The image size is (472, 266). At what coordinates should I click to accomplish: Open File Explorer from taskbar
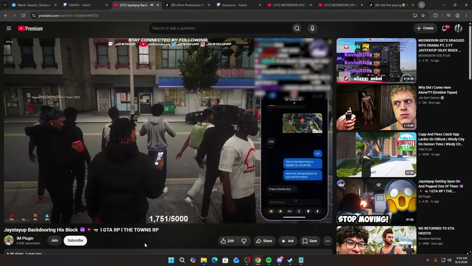204,260
